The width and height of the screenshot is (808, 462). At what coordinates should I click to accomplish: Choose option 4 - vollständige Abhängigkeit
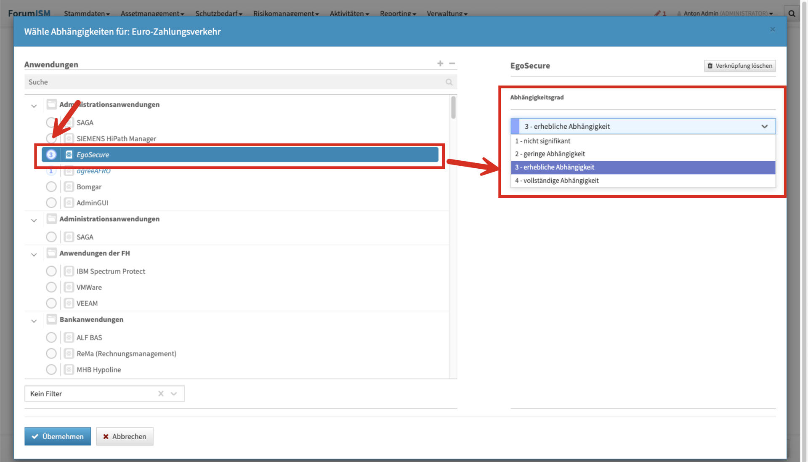tap(557, 181)
